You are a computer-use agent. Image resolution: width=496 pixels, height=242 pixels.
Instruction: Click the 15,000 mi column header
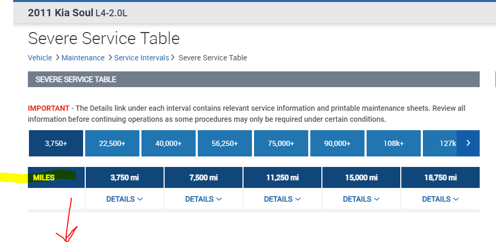point(361,177)
